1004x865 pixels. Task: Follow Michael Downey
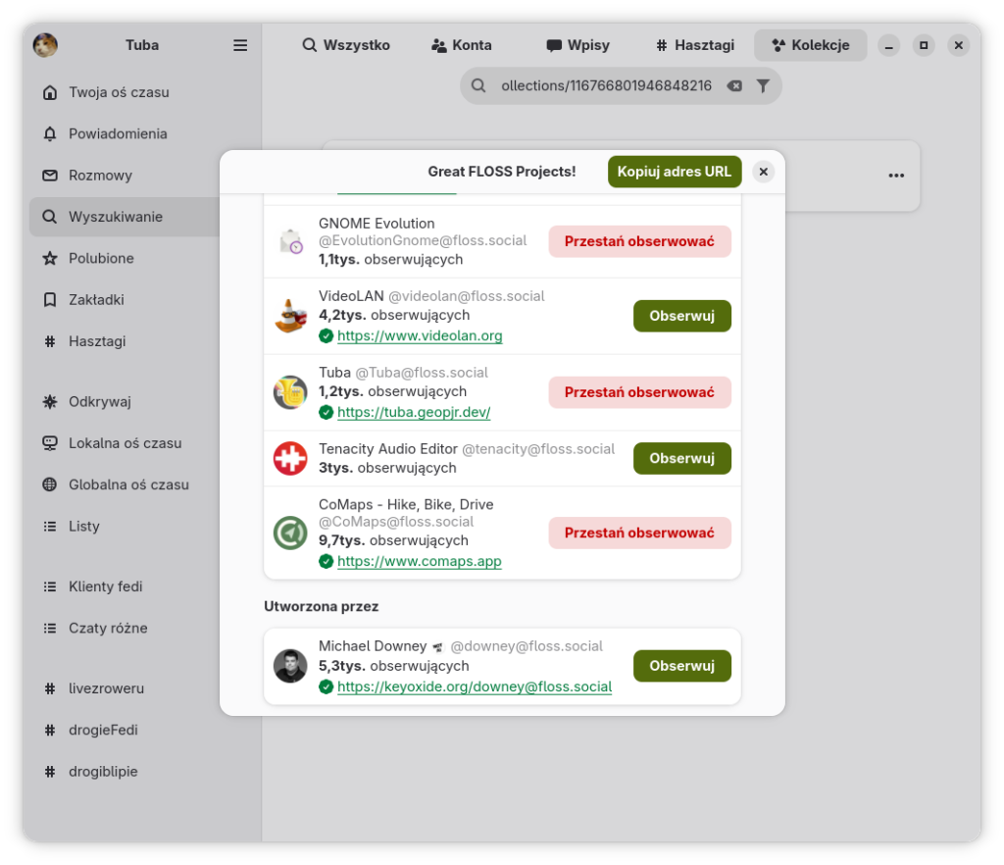682,666
